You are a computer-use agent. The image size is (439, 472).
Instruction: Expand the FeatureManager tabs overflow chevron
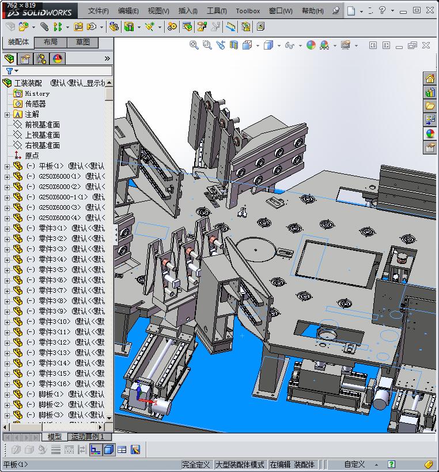[107, 58]
